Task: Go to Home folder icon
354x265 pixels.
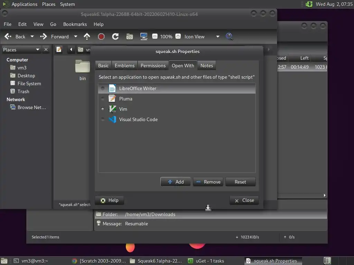Action: click(x=130, y=37)
